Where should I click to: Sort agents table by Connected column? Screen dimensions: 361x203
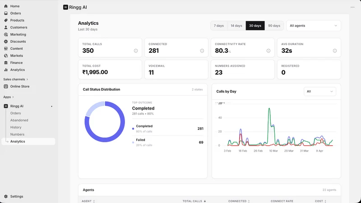coord(239,201)
